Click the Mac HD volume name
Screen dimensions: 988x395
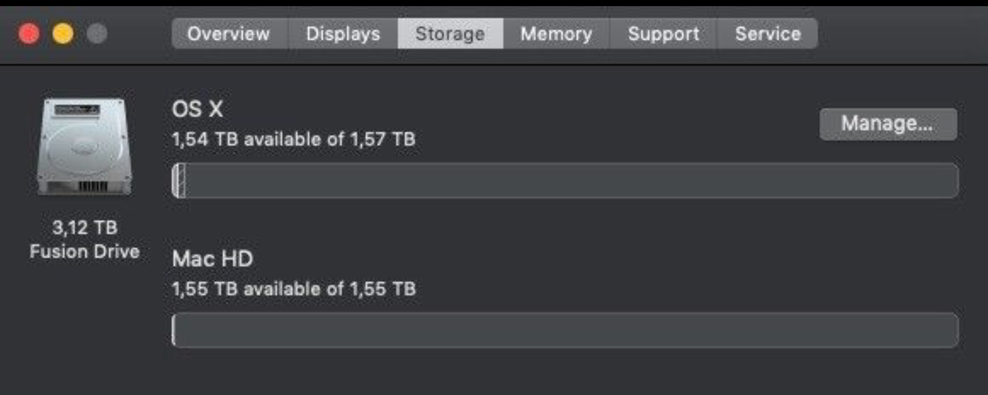[213, 259]
